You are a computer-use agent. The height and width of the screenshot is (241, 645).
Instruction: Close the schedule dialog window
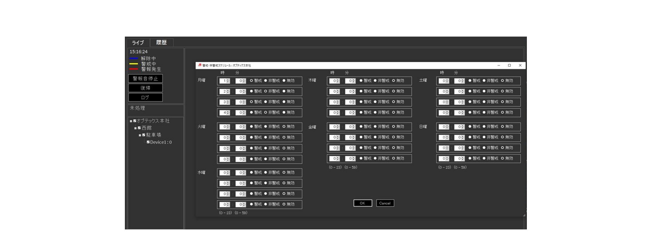[520, 65]
